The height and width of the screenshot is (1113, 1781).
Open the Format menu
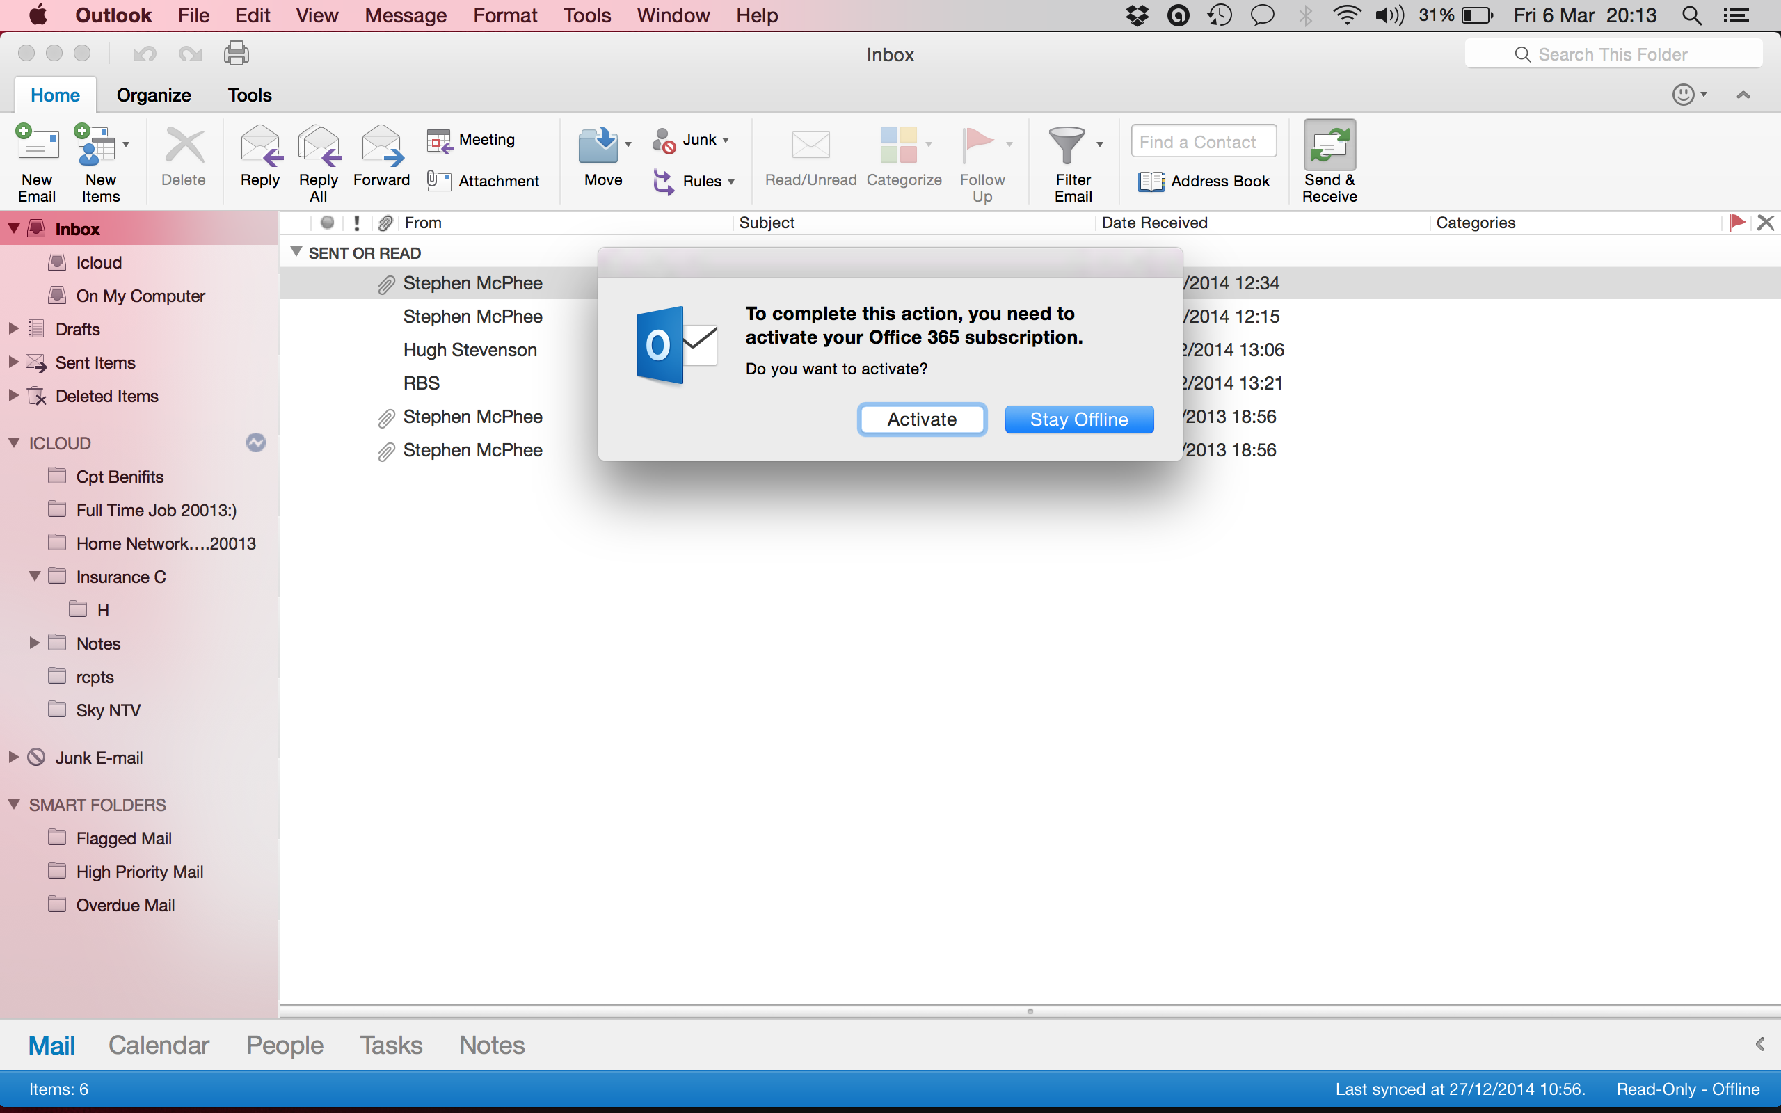pyautogui.click(x=505, y=15)
